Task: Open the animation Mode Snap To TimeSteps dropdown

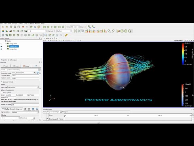Action: point(54,112)
